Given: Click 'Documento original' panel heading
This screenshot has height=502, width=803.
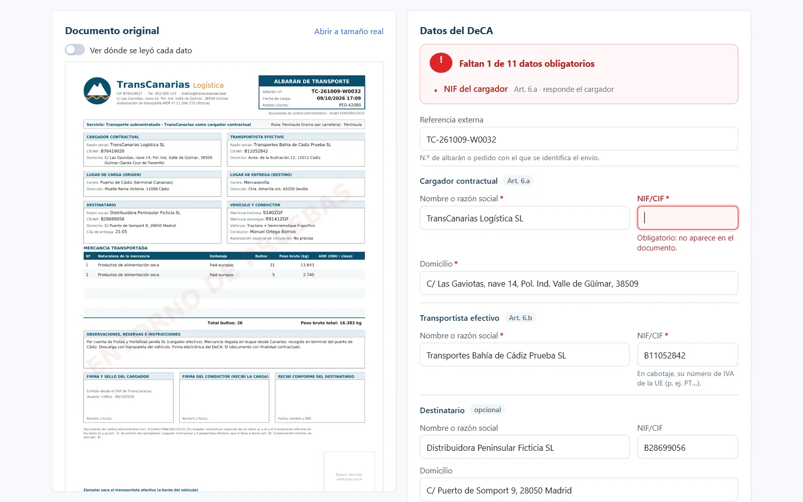Looking at the screenshot, I should pos(112,31).
